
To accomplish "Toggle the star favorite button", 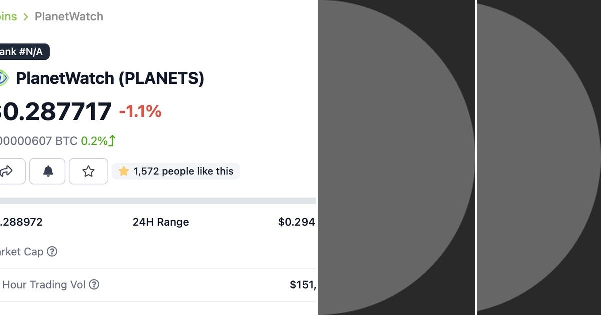I will [x=88, y=171].
